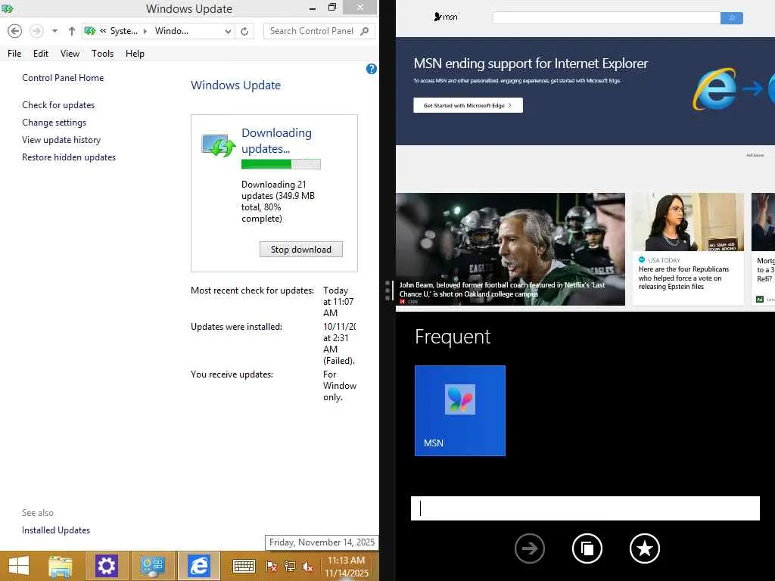The height and width of the screenshot is (581, 775).
Task: Open Change settings link
Action: (54, 122)
